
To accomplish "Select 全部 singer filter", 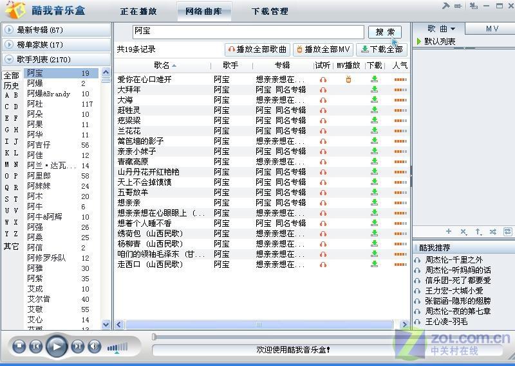I will pyautogui.click(x=12, y=75).
